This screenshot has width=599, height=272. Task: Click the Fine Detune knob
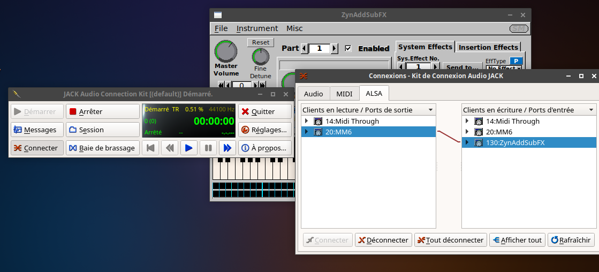(x=261, y=57)
